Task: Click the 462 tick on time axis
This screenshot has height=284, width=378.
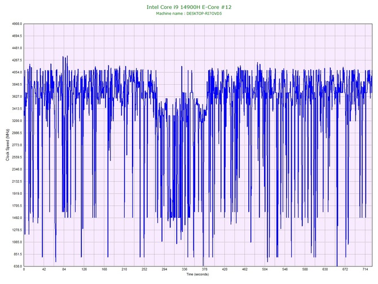Action: (x=245, y=269)
